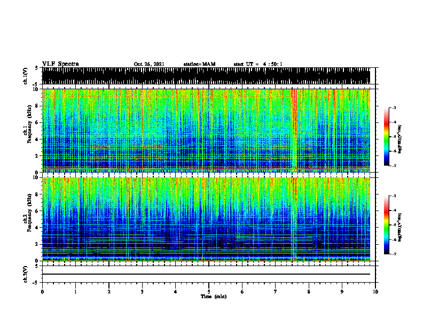The height and width of the screenshot is (327, 423).
Task: Click the "-7" label on ch.1 color bar
Action: (394, 166)
